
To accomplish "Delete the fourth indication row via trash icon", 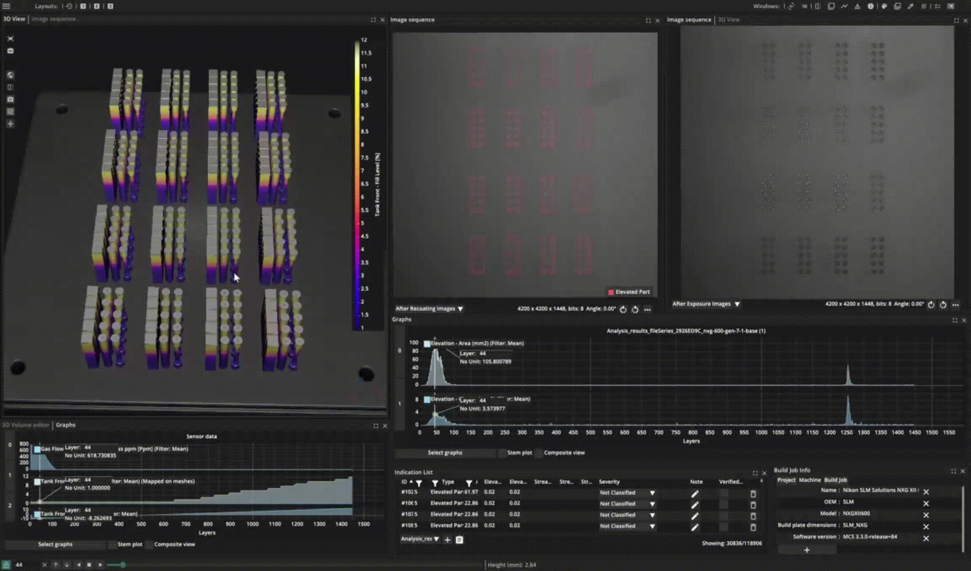I will (x=753, y=527).
